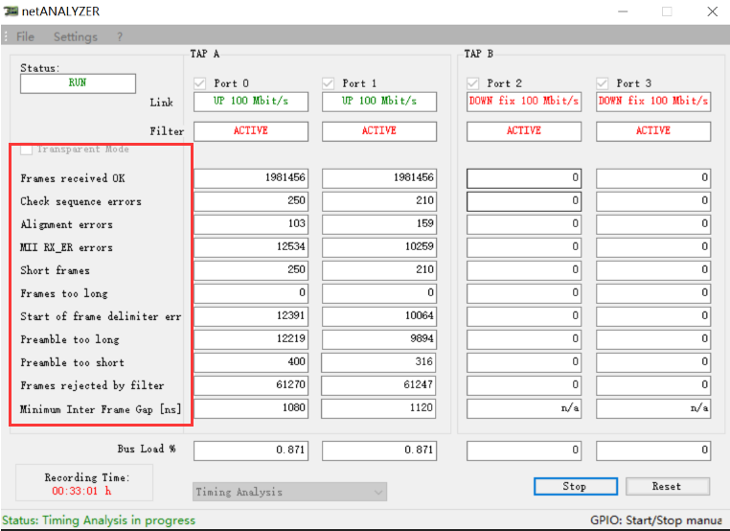The image size is (730, 531).
Task: Toggle the Port 3 checkbox
Action: (x=602, y=83)
